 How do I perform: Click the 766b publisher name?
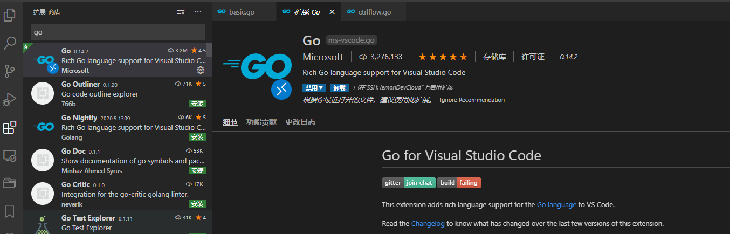[68, 104]
